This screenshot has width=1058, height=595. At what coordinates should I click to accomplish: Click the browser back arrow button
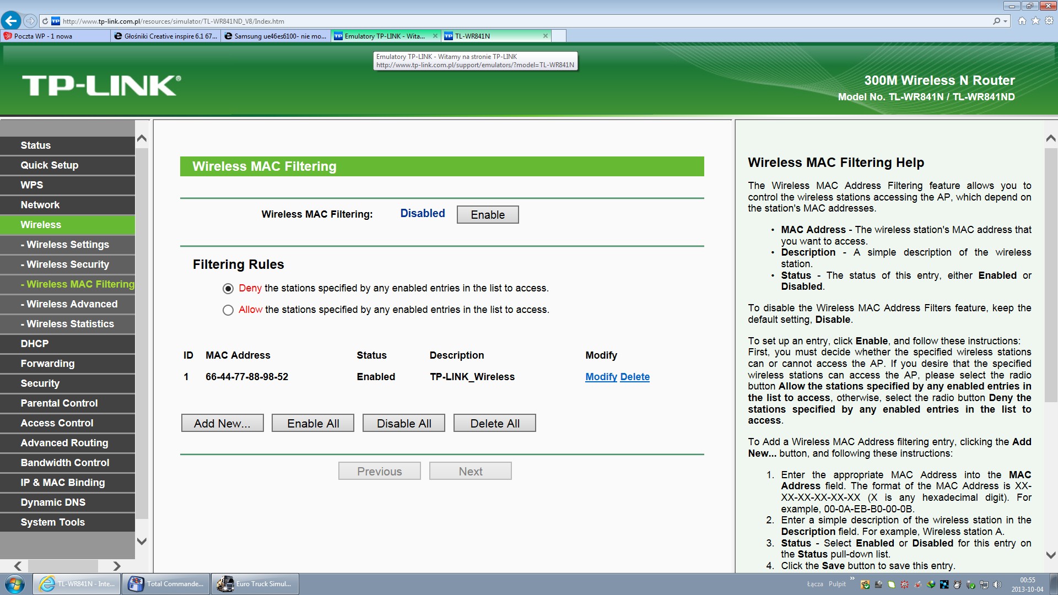[x=11, y=21]
